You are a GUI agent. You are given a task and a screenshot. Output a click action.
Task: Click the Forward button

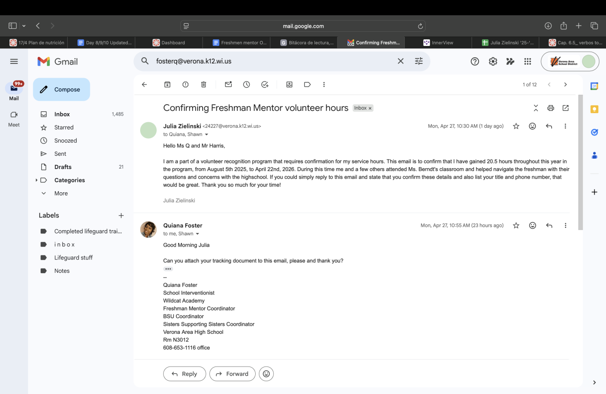[232, 374]
